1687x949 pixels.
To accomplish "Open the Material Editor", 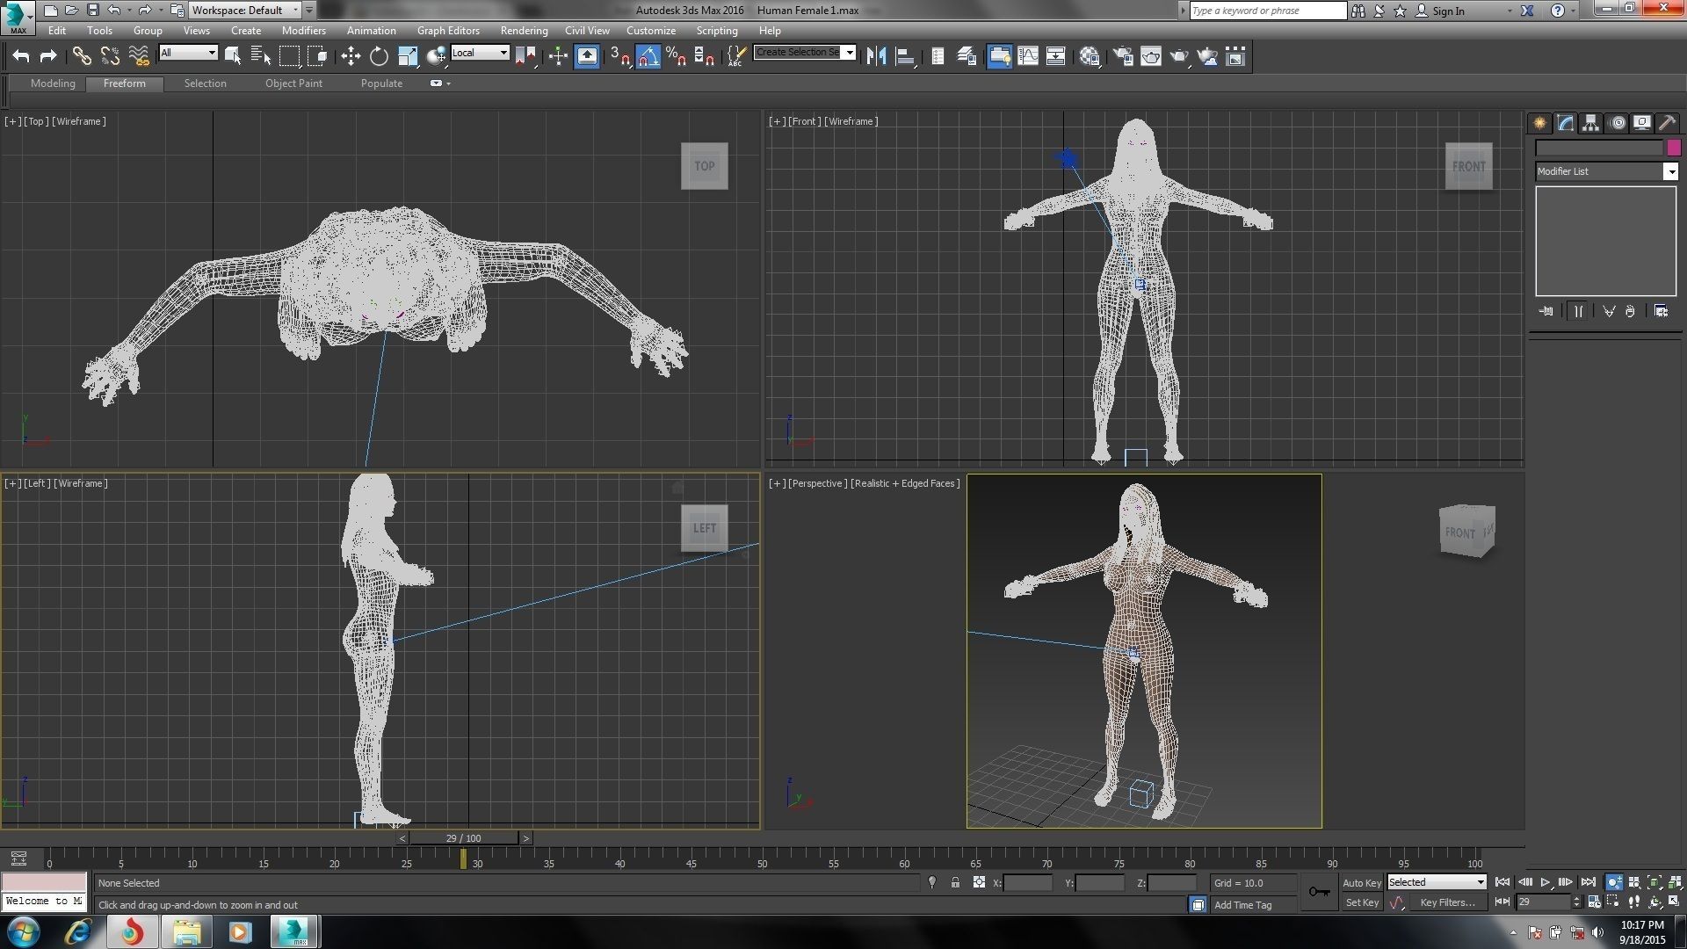I will (x=1090, y=56).
